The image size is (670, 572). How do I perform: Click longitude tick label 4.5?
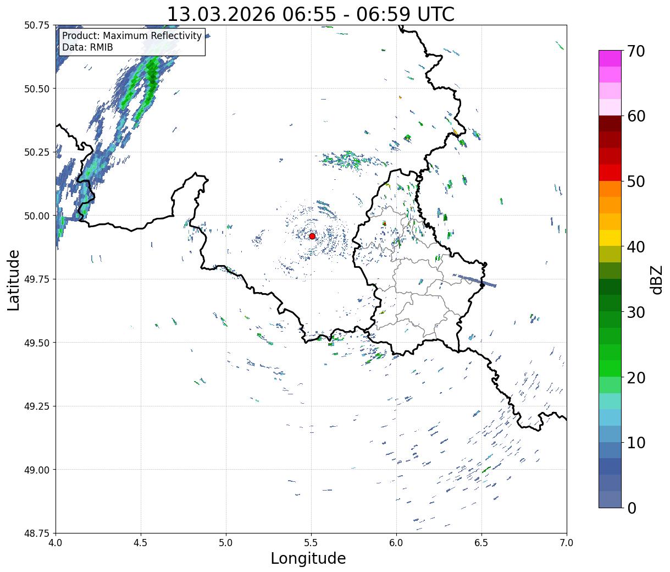tap(141, 543)
